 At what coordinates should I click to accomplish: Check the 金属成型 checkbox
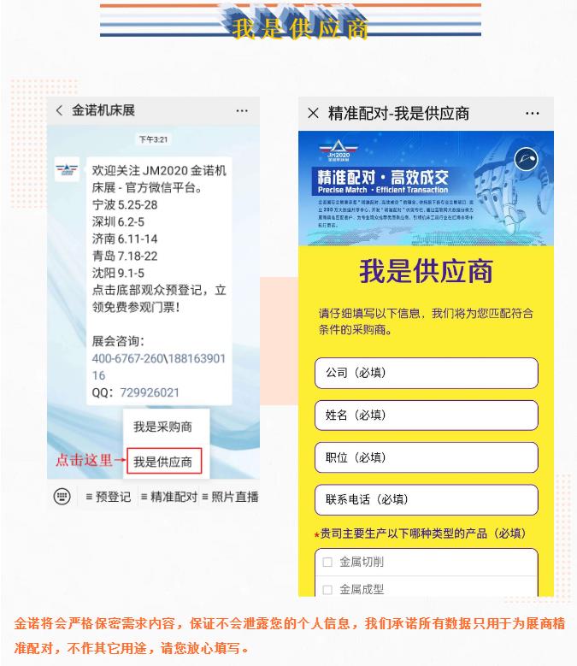click(327, 590)
